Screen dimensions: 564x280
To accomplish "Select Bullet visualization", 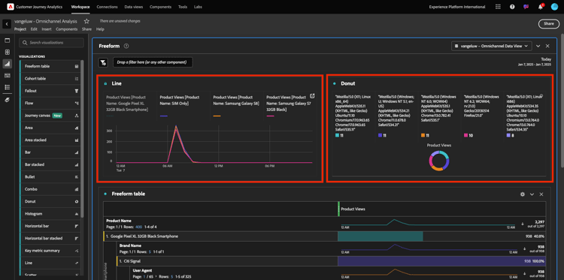I will [x=50, y=177].
